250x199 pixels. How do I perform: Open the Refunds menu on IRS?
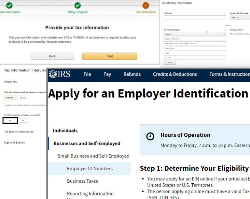[132, 74]
